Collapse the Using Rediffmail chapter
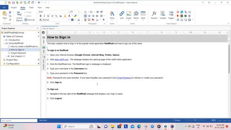 pyautogui.click(x=4, y=43)
